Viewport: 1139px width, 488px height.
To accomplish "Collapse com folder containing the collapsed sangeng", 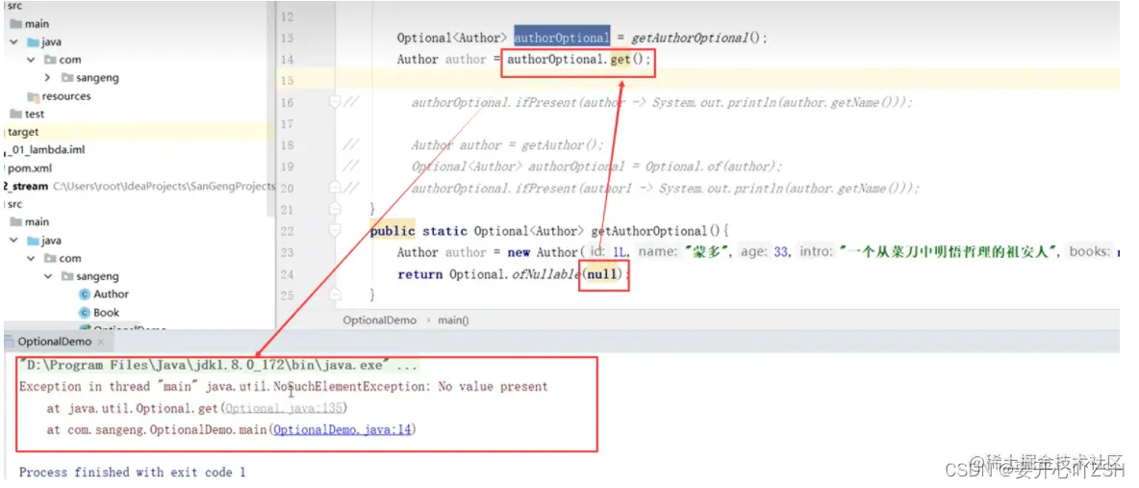I will [x=31, y=61].
